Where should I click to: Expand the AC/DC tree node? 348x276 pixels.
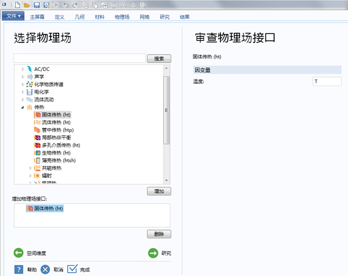(x=22, y=69)
